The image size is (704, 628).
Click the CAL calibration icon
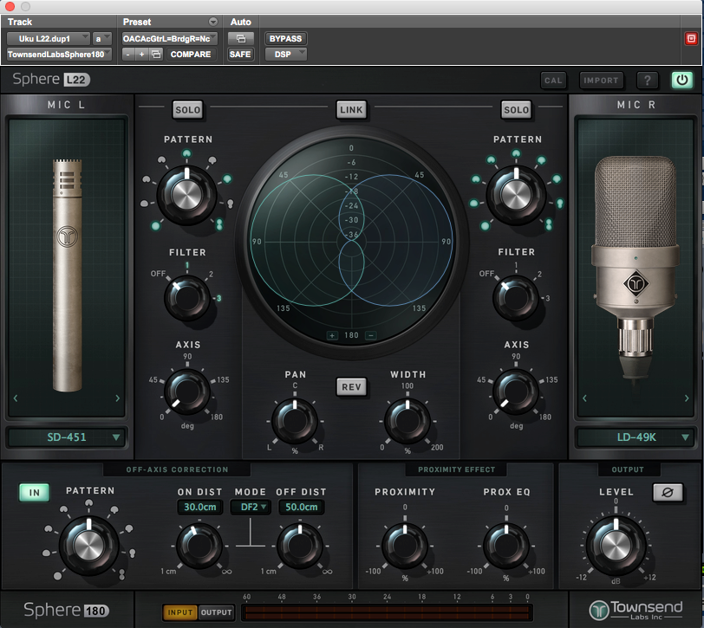555,80
